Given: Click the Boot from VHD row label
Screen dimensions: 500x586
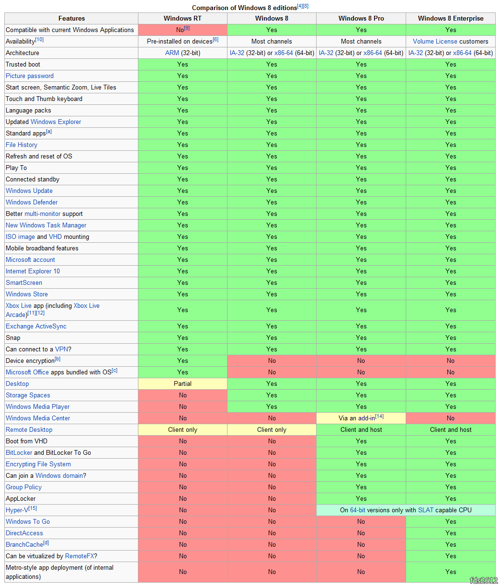Looking at the screenshot, I should [26, 441].
